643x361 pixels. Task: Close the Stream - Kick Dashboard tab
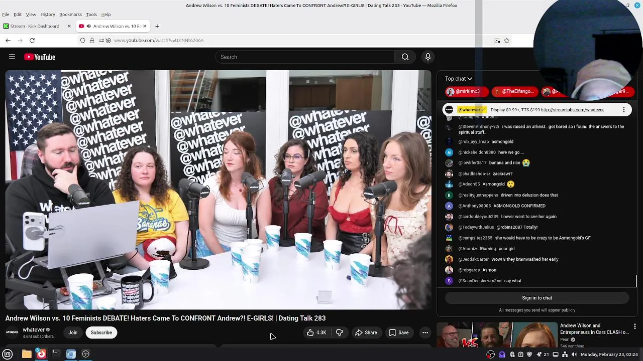click(x=69, y=26)
